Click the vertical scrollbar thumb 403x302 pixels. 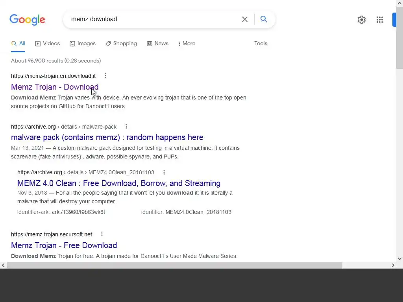[400, 38]
